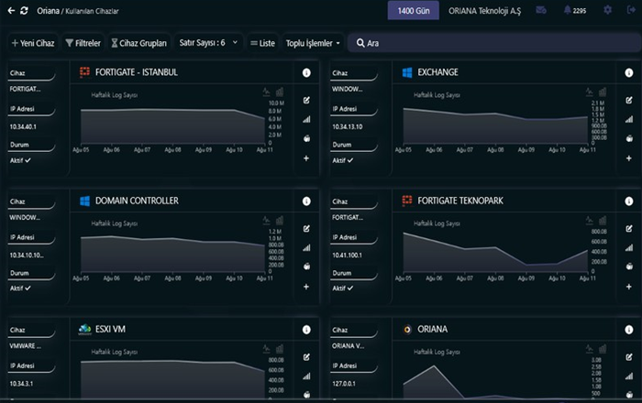642x403 pixels.
Task: Switch DOMAIN CONTROLLER chart to line view
Action: click(x=267, y=221)
